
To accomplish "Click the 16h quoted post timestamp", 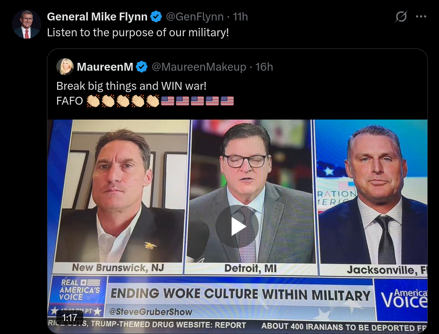I will click(x=264, y=67).
